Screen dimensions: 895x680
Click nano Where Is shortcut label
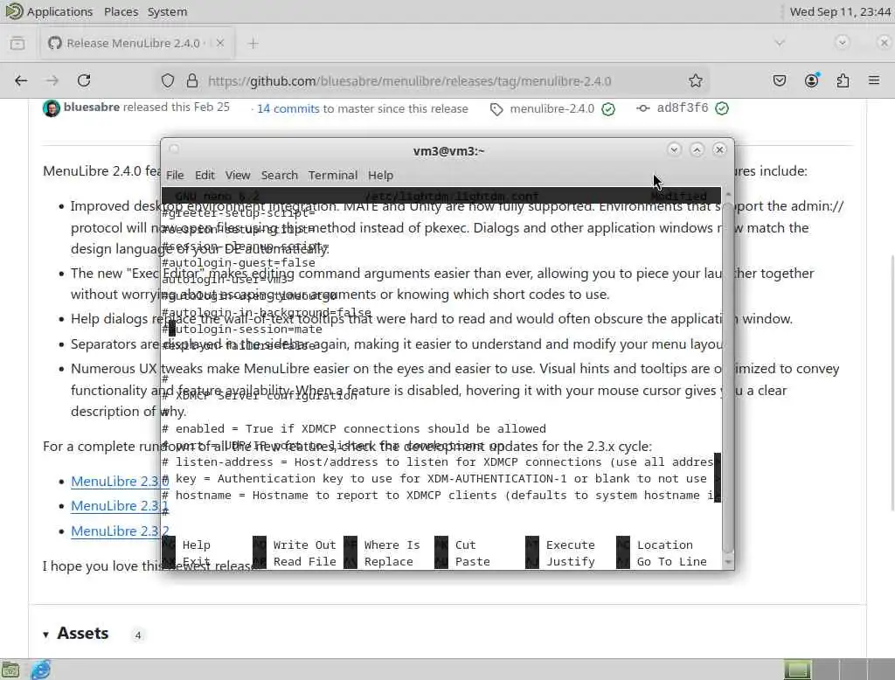click(x=392, y=545)
